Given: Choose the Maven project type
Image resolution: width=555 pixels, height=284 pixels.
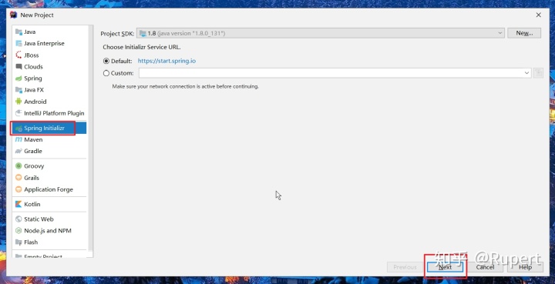Looking at the screenshot, I should click(x=49, y=140).
